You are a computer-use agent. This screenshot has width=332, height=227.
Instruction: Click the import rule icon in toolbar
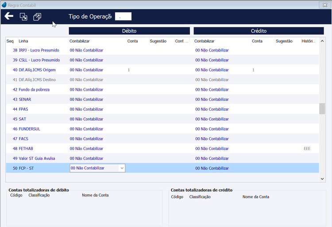tap(23, 16)
